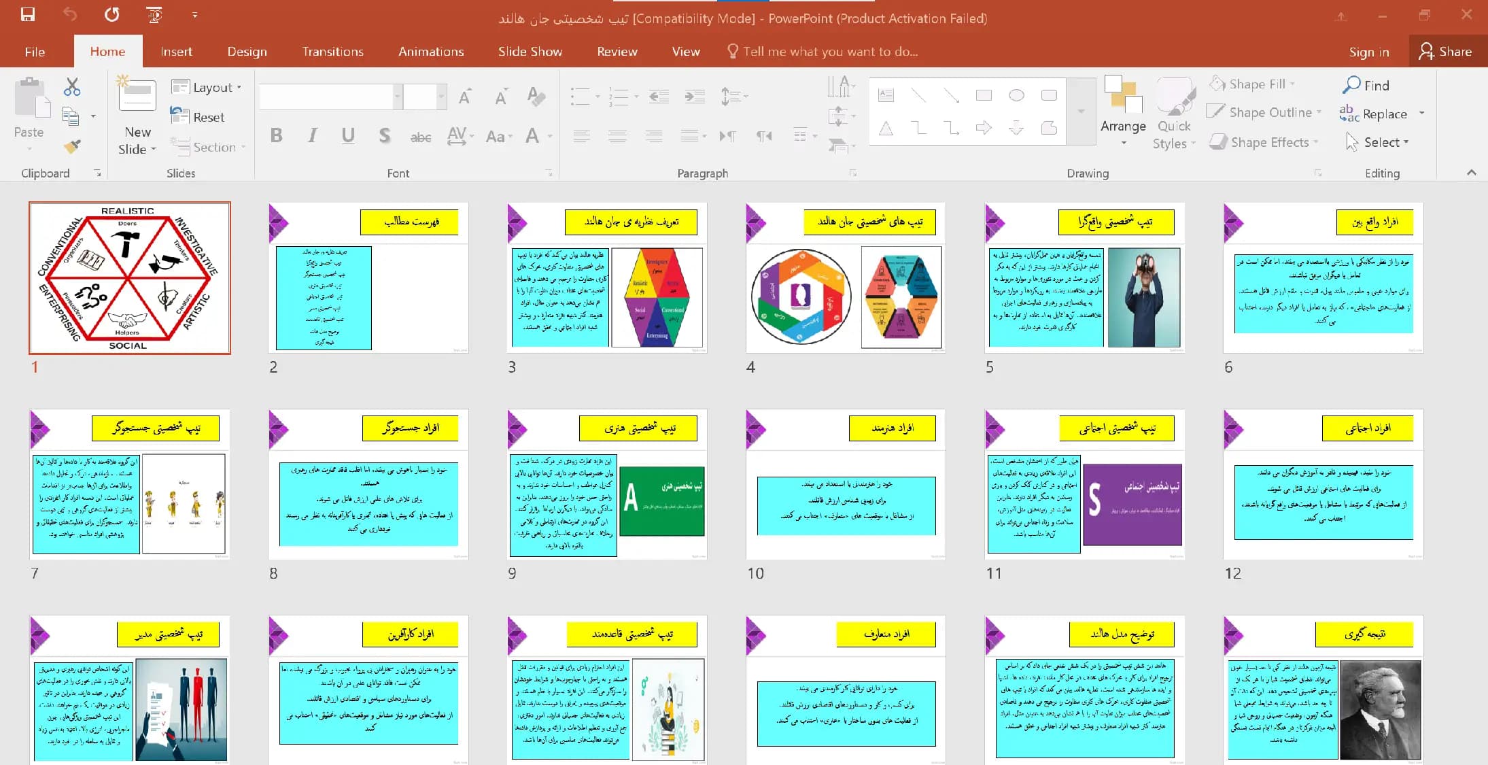Expand the Section dropdown

click(x=209, y=147)
